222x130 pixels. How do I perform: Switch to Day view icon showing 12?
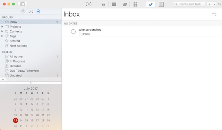click(103, 4)
